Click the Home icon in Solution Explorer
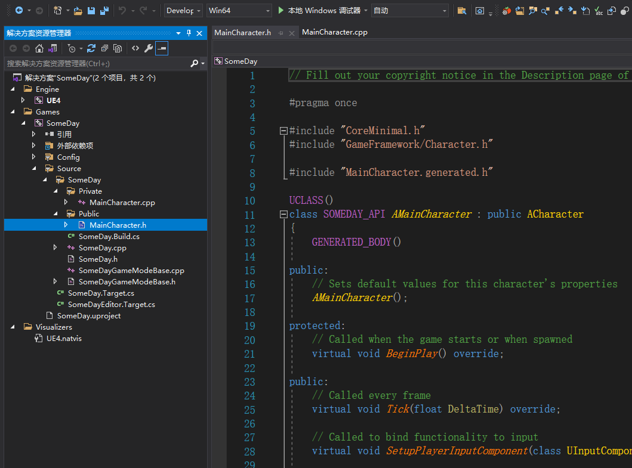This screenshot has height=468, width=632. pyautogui.click(x=39, y=48)
